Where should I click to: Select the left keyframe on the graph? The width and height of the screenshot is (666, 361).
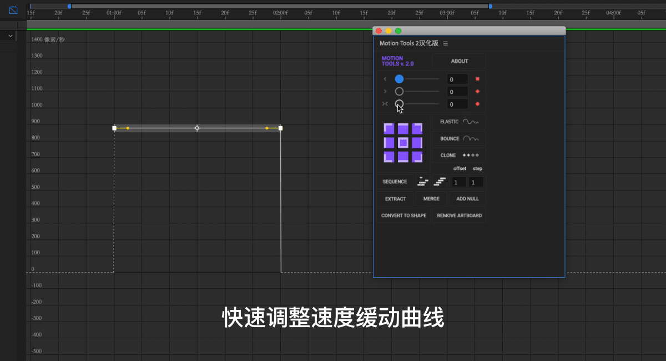[114, 128]
